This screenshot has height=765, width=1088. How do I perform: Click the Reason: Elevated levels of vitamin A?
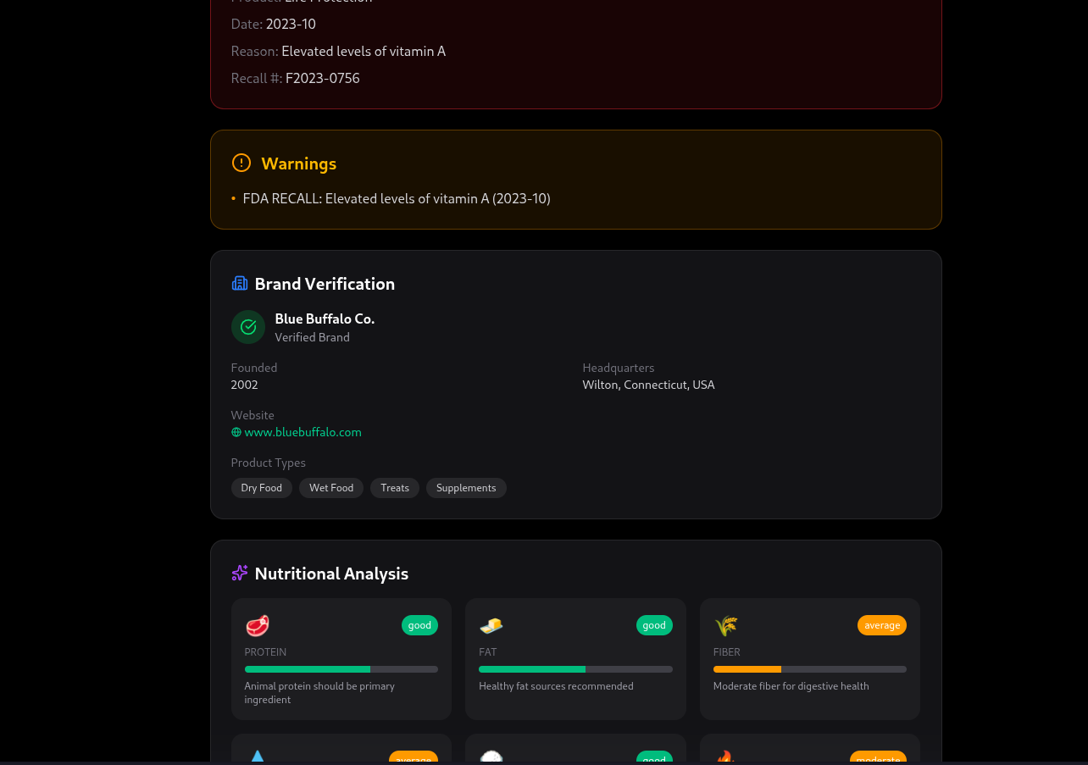tap(338, 51)
